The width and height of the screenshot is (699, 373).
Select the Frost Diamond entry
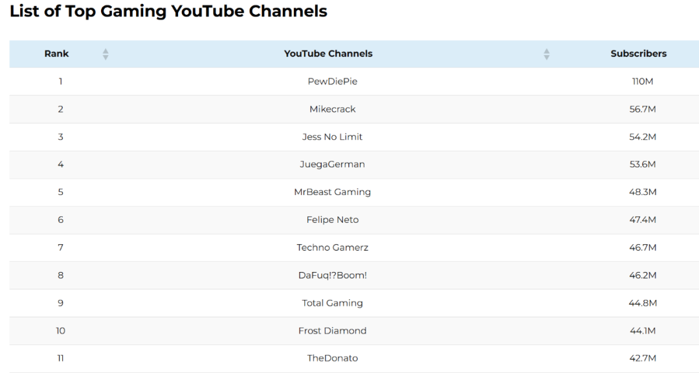click(x=332, y=331)
